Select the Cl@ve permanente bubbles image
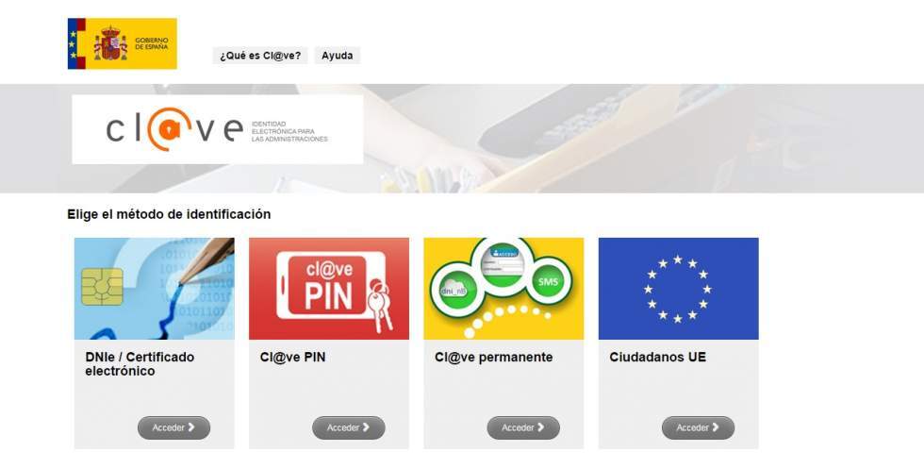 [503, 288]
